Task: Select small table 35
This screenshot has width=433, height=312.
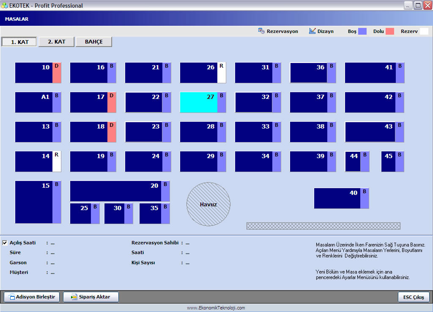Action: (x=154, y=213)
